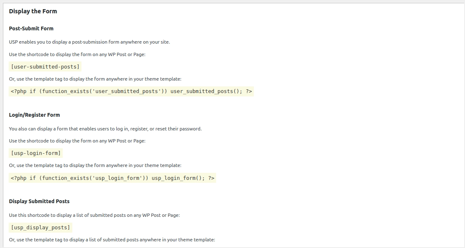Click the template tag sentence about listing submitted posts
Image resolution: width=465 pixels, height=248 pixels.
[x=112, y=240]
